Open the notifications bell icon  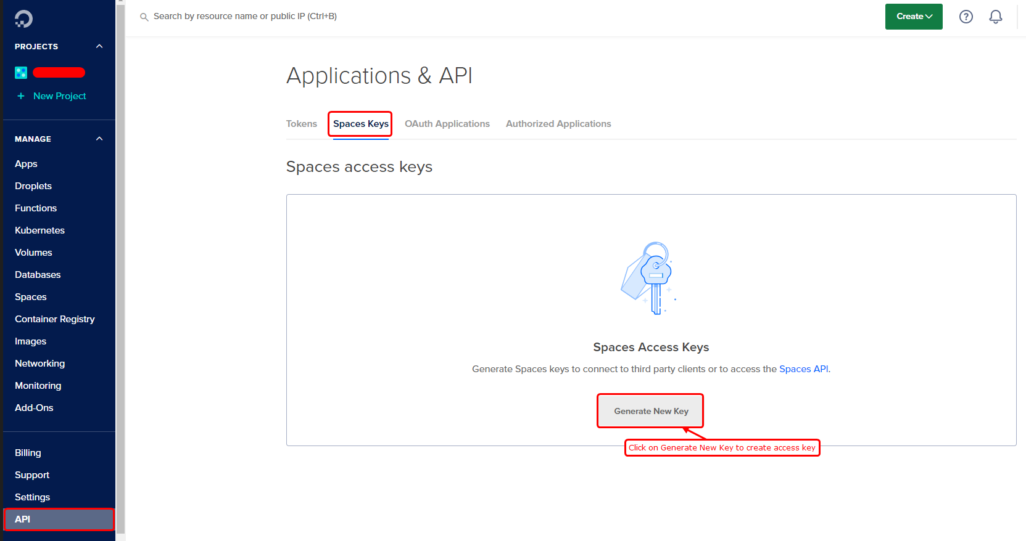[x=996, y=17]
